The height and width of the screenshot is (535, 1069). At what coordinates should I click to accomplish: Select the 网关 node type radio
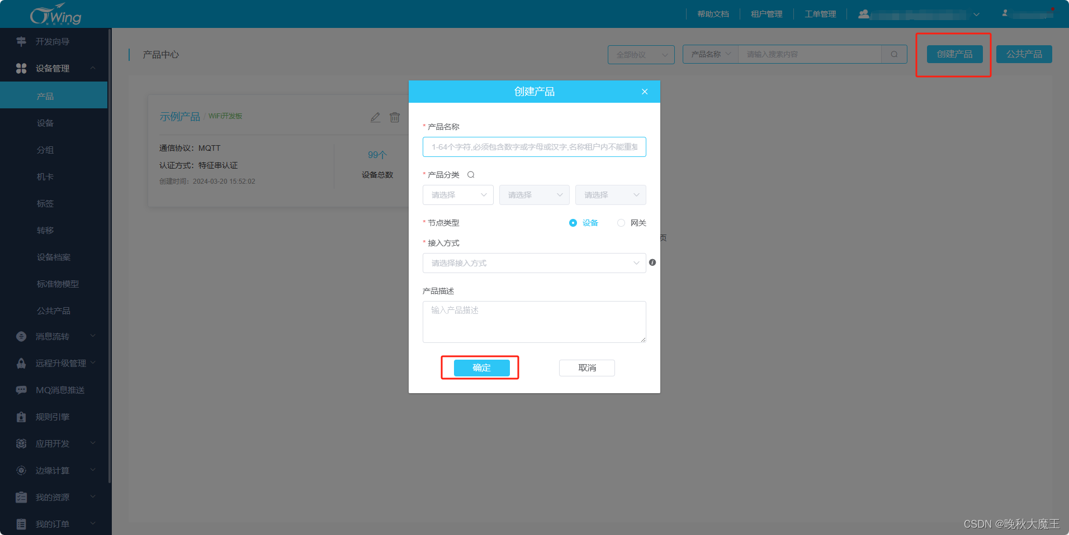621,223
